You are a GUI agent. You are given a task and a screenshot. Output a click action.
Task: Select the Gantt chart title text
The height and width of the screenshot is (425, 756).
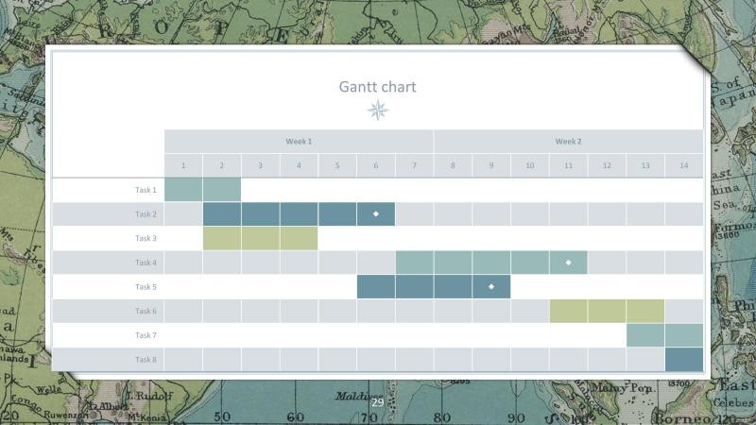point(377,87)
